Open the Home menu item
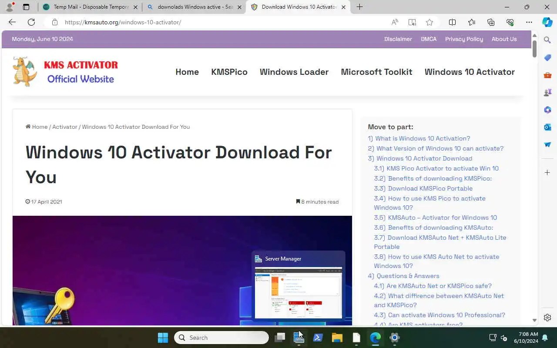Screen dimensions: 557x348 coord(187,72)
